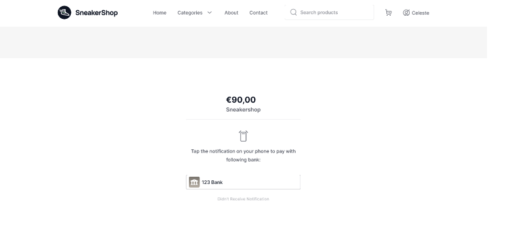Navigate to the Contact page
This screenshot has height=235, width=515.
pyautogui.click(x=258, y=13)
